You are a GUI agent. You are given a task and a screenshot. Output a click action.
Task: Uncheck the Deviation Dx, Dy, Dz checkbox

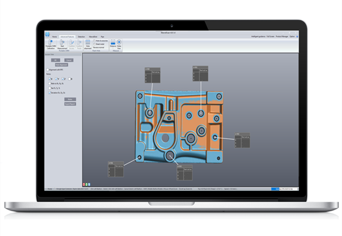tap(49, 93)
